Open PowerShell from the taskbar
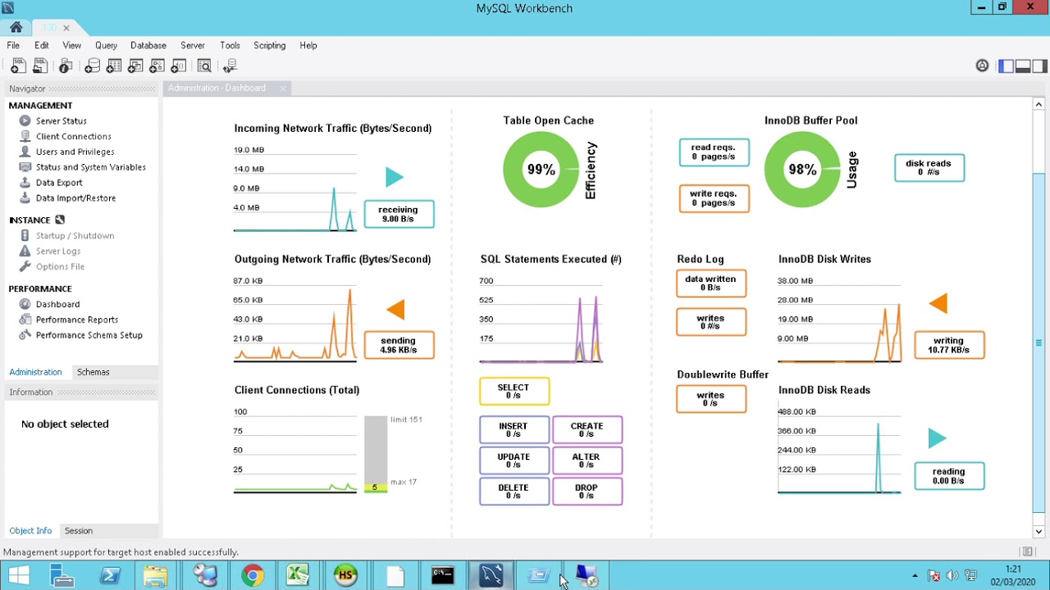 (x=109, y=575)
